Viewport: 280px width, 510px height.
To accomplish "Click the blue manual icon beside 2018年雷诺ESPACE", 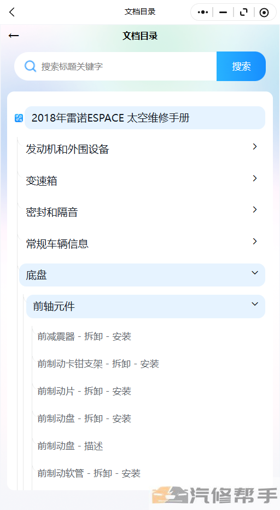I will tap(19, 118).
